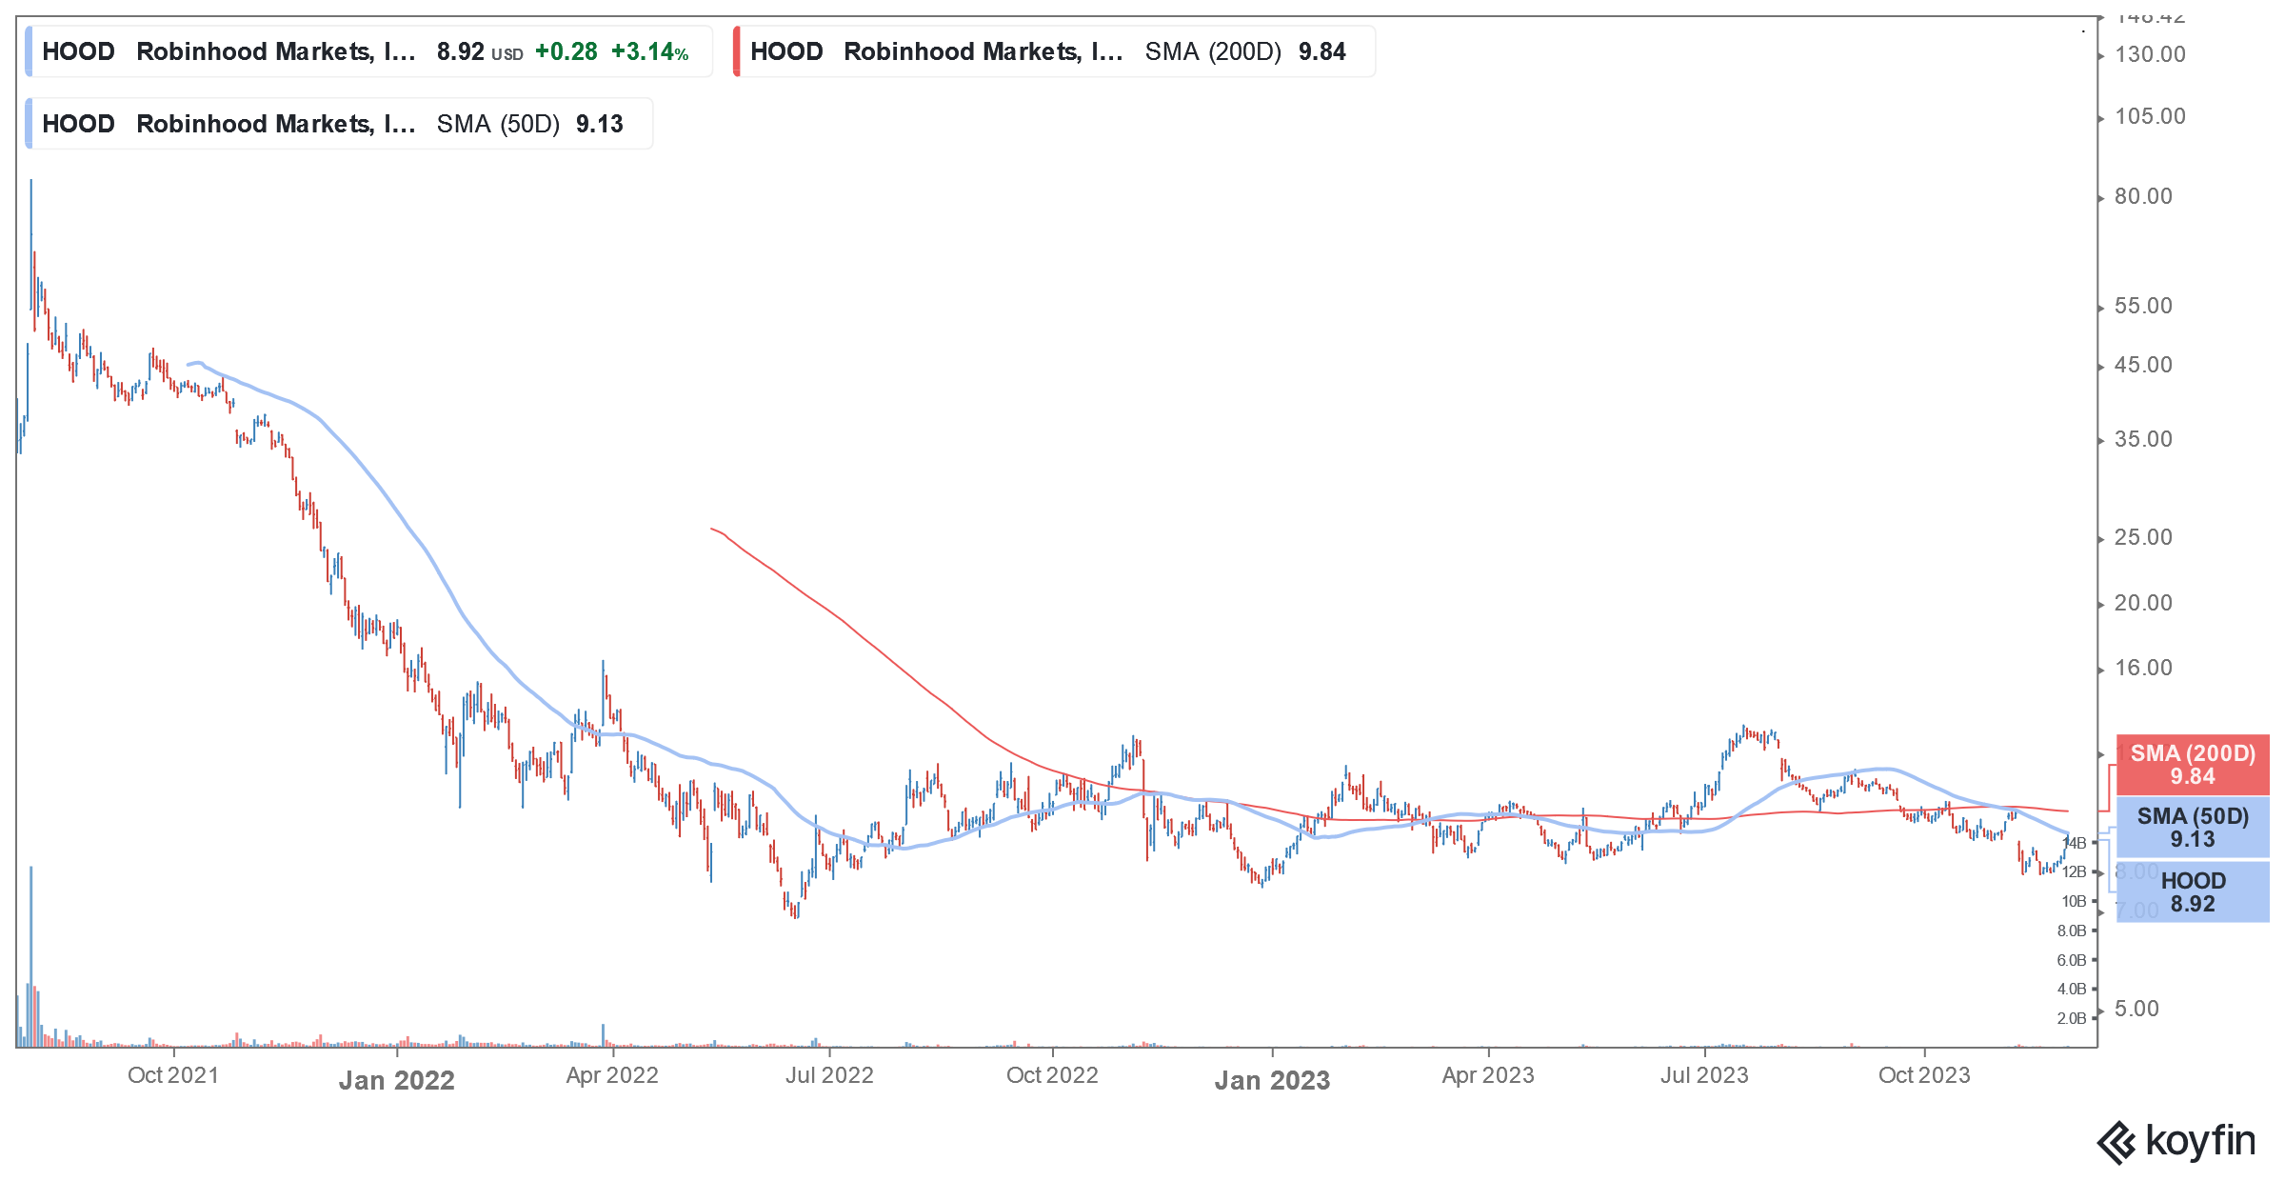The height and width of the screenshot is (1181, 2285).
Task: Click the 4.0B volume axis label
Action: (x=2071, y=989)
